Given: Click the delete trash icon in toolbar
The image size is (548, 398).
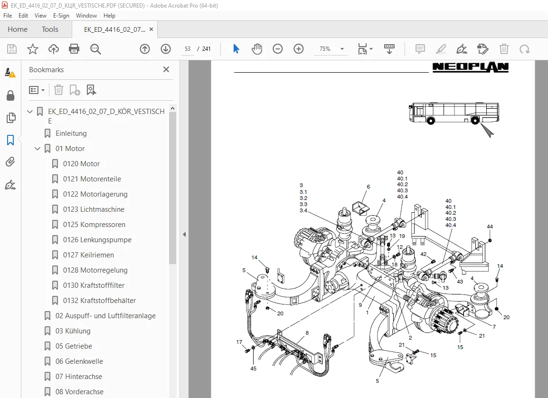Looking at the screenshot, I should 504,49.
